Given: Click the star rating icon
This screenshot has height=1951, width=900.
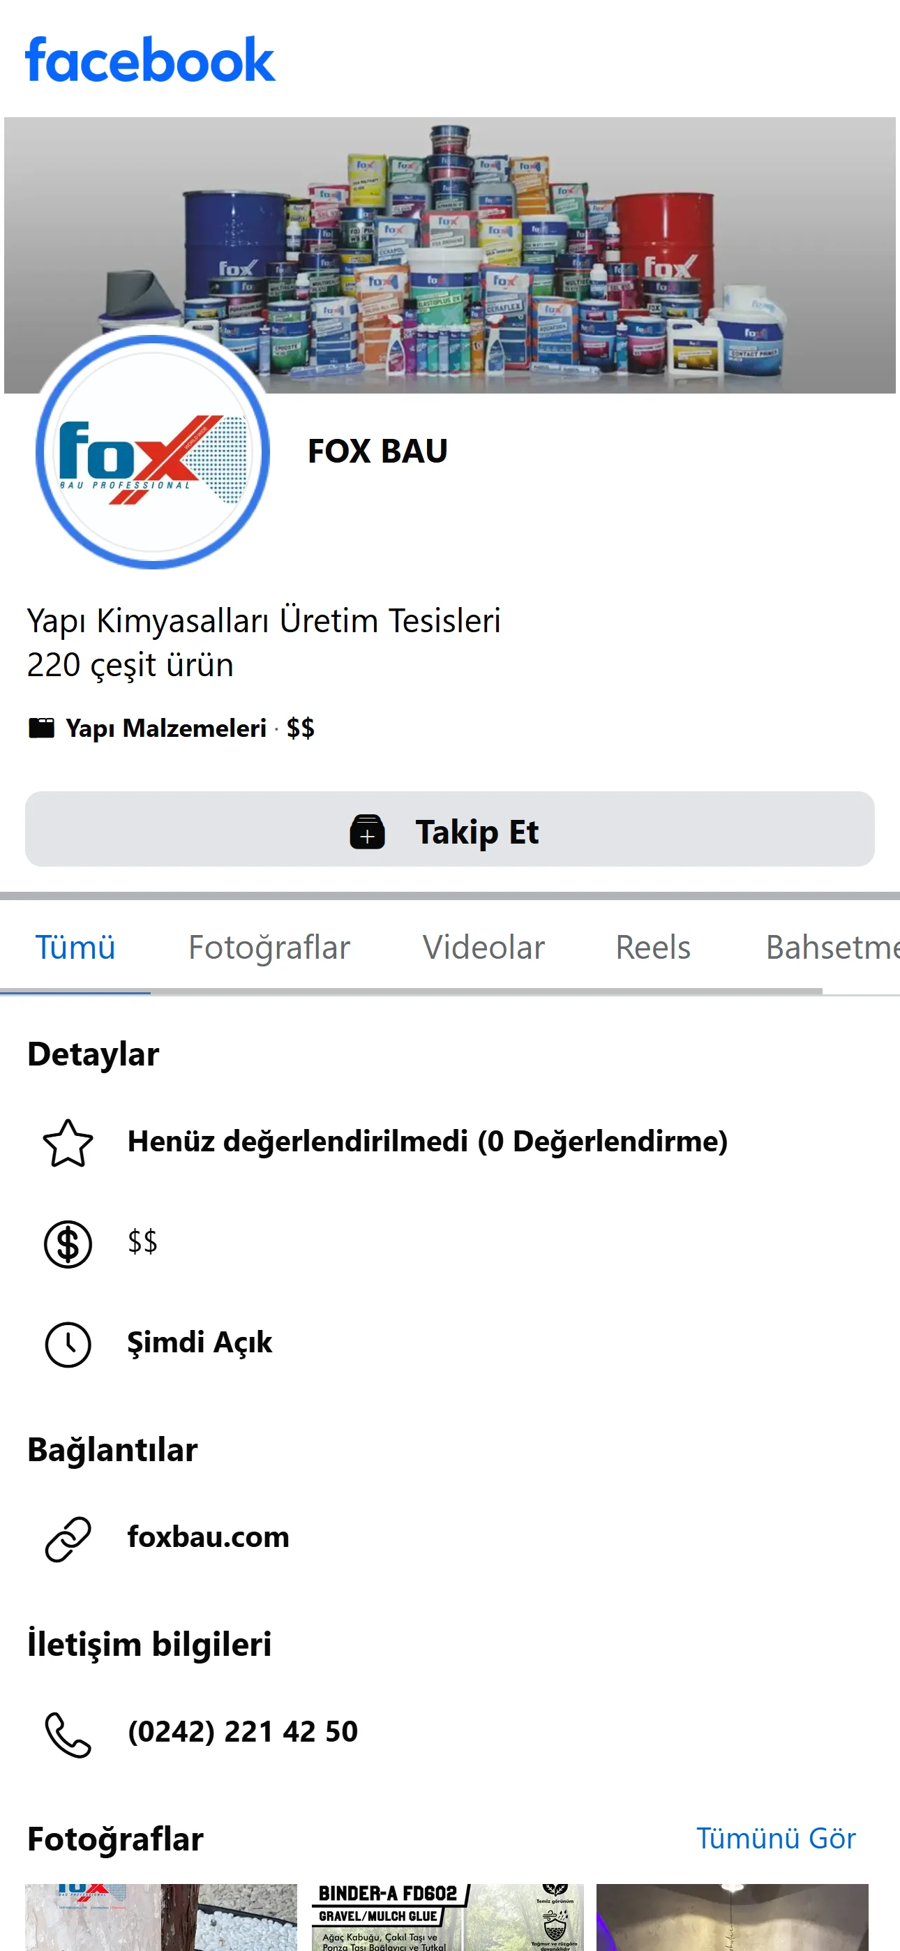Looking at the screenshot, I should [68, 1143].
